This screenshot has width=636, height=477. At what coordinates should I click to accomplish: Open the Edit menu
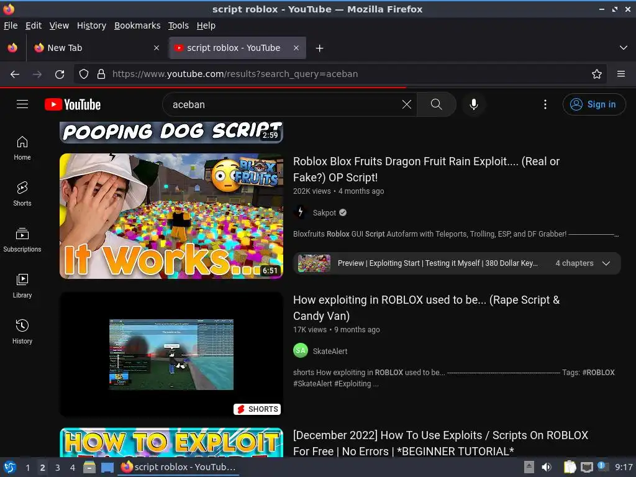pyautogui.click(x=34, y=25)
